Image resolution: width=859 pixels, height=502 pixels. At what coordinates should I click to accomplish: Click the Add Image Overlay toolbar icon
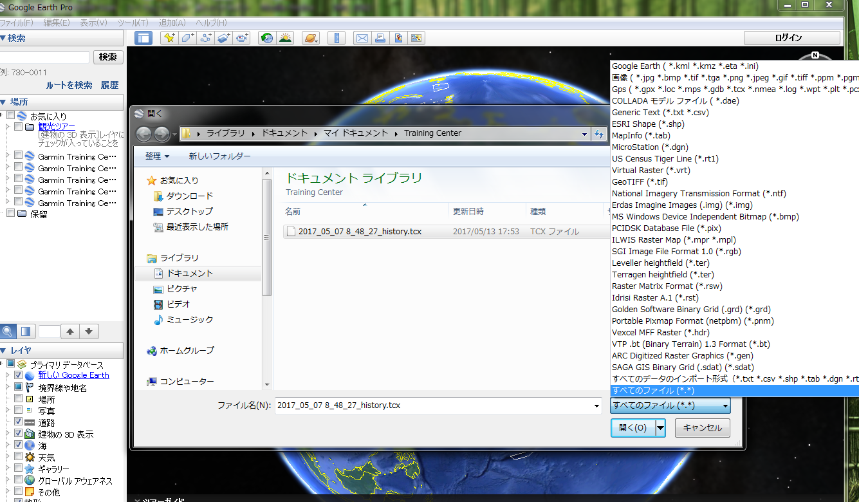pos(223,38)
